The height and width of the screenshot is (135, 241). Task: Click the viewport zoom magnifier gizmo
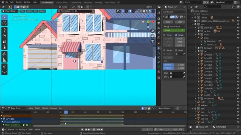tap(153, 31)
